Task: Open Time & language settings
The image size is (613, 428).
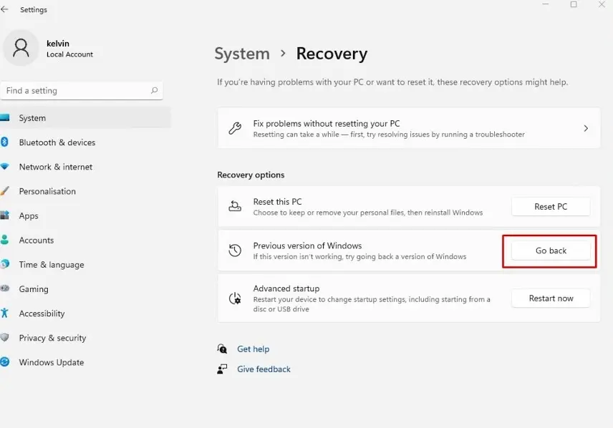Action: (x=85, y=265)
